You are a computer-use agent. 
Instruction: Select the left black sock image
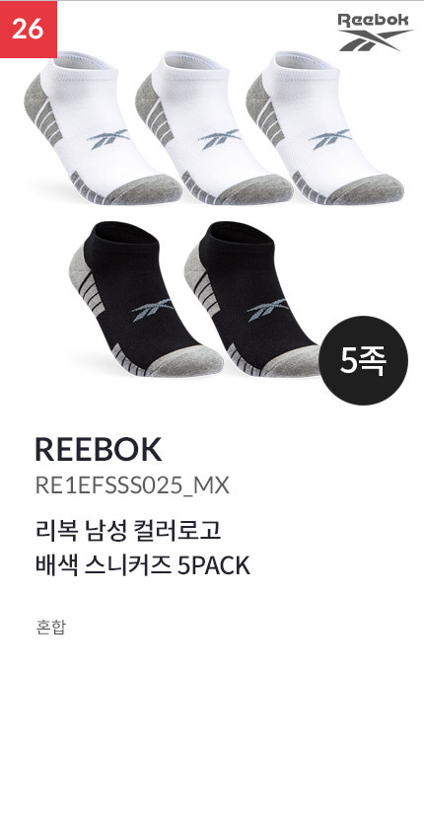[x=146, y=299]
